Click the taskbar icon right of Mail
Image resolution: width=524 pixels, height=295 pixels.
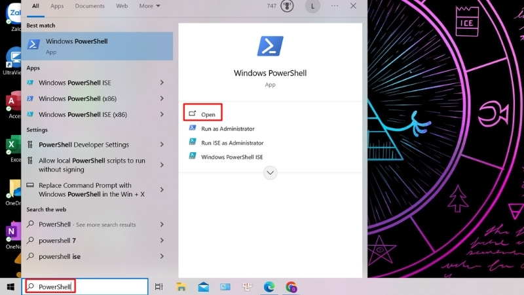tap(225, 286)
